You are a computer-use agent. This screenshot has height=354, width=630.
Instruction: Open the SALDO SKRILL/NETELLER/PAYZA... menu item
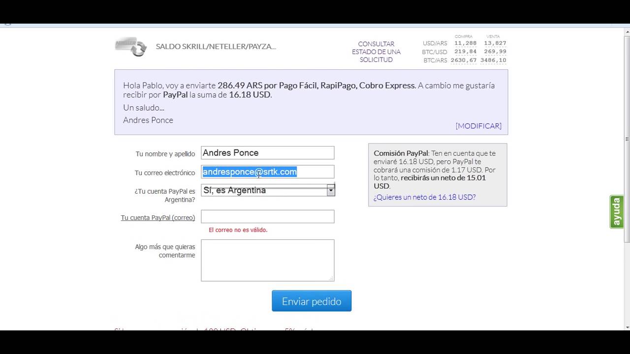point(216,47)
